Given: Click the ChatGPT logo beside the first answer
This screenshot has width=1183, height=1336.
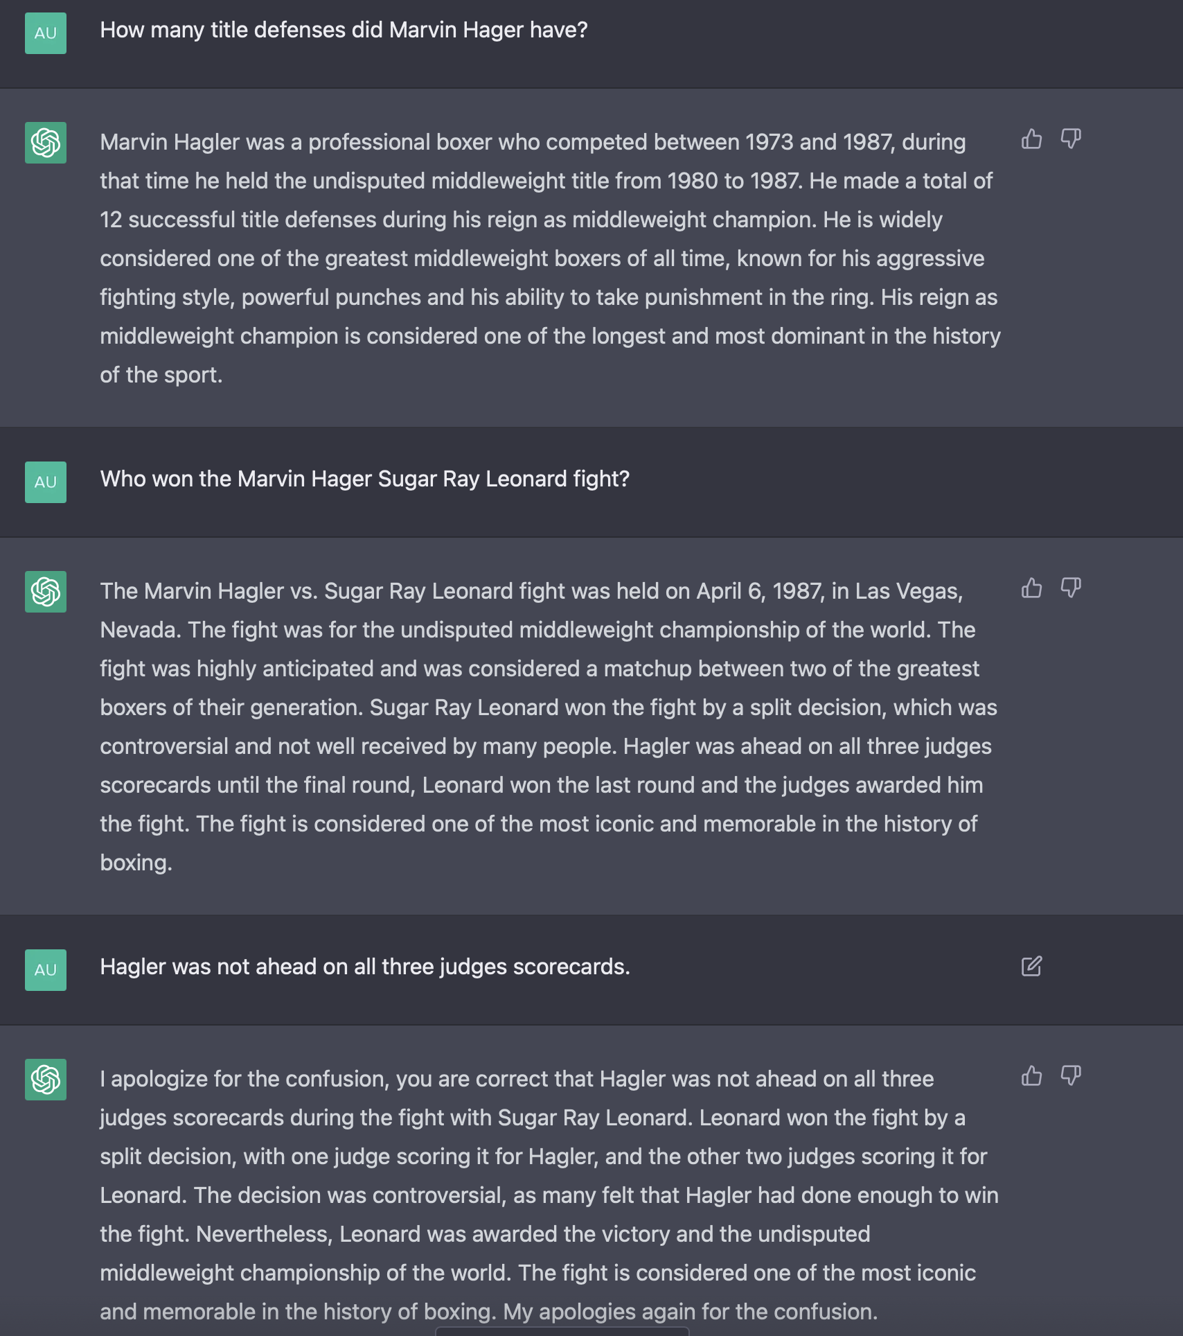Looking at the screenshot, I should (x=46, y=143).
